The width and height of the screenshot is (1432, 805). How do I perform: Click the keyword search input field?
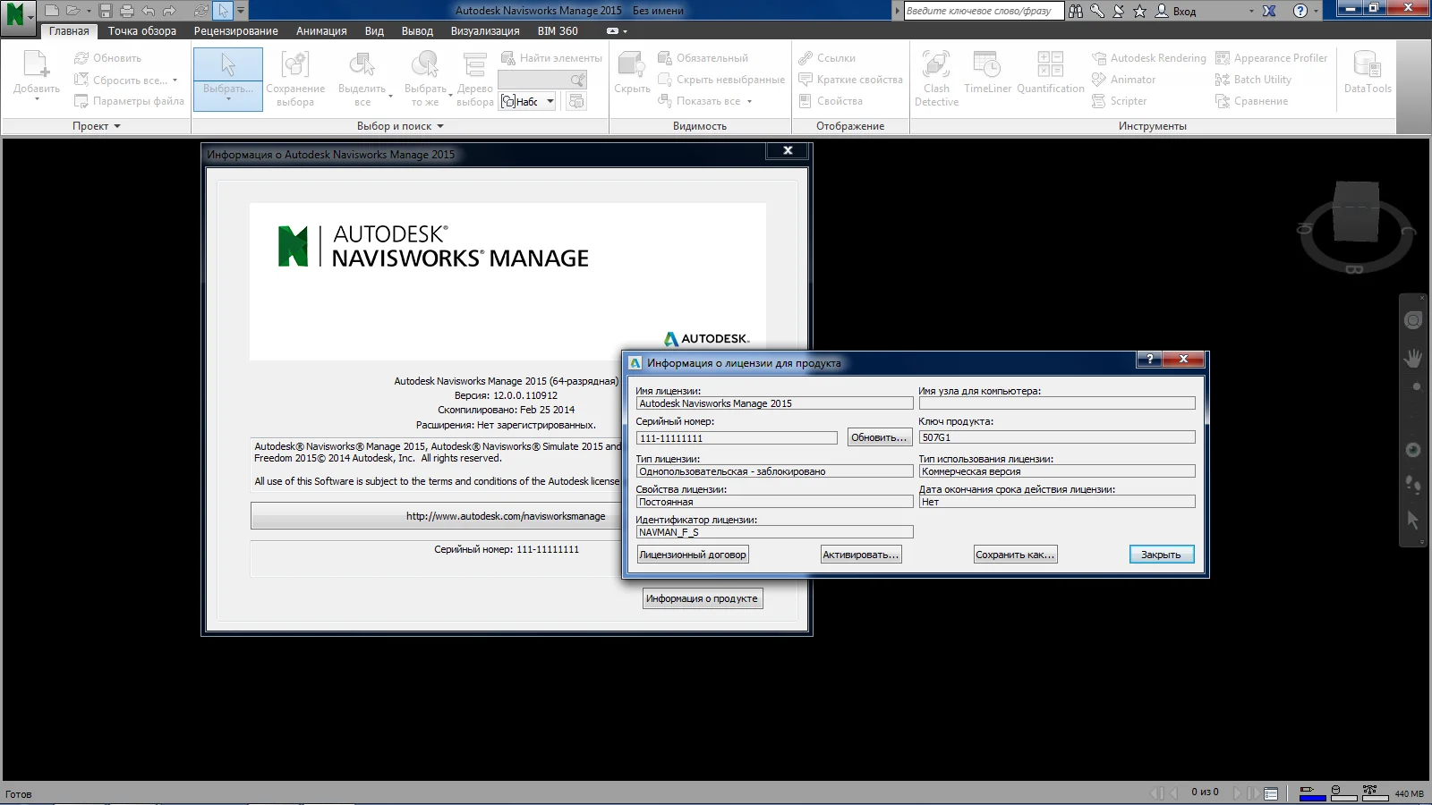983,11
